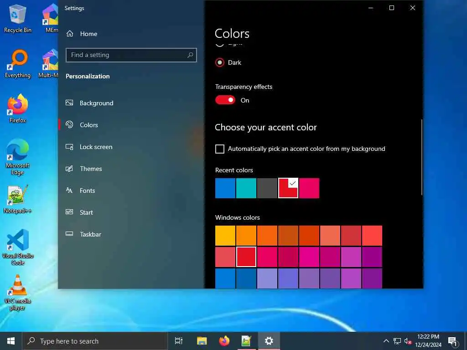Choose the yellow gold Windows color
Viewport: 467px width, 350px height.
225,236
